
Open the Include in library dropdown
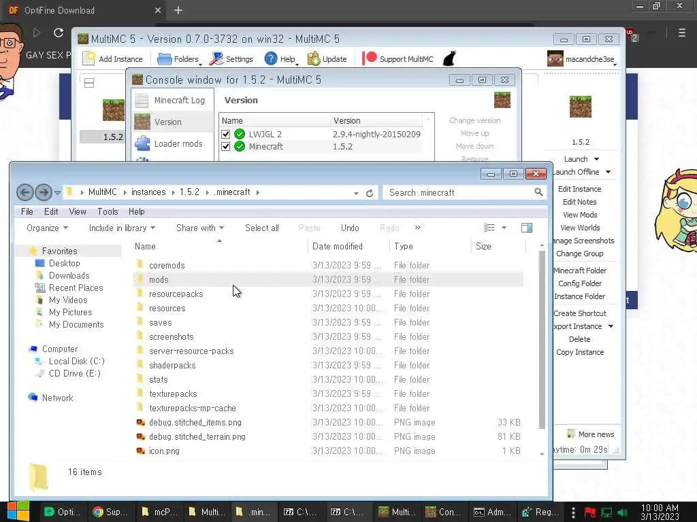(x=122, y=228)
